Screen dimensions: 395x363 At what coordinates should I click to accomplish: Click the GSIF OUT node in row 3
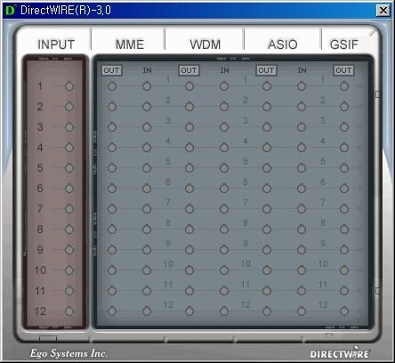[x=344, y=127]
